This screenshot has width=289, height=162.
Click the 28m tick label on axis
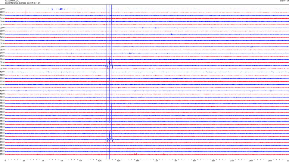click(x=270, y=161)
